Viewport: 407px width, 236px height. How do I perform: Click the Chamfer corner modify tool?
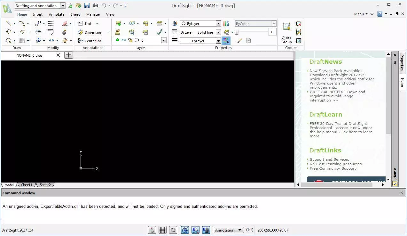[51, 32]
